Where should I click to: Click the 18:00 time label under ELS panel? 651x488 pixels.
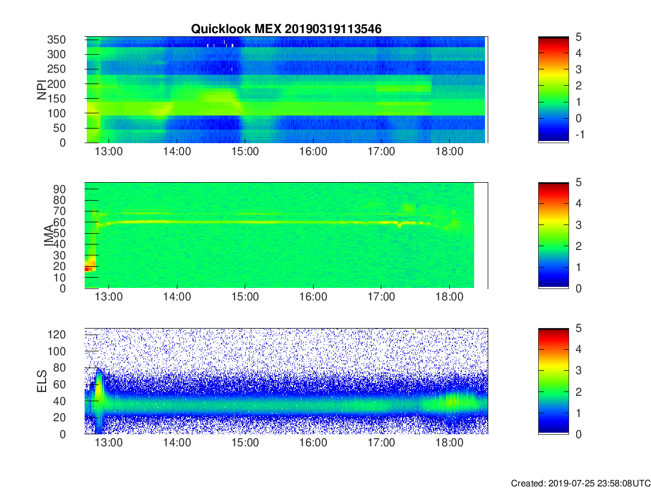(x=449, y=444)
